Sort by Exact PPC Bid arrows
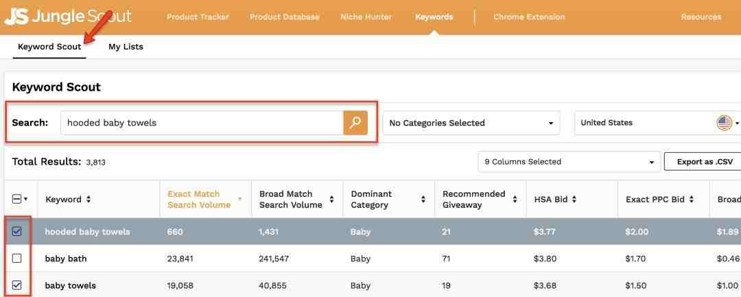The width and height of the screenshot is (741, 297). pos(692,200)
